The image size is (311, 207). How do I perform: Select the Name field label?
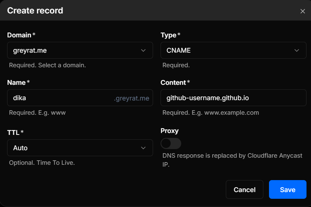(x=17, y=83)
